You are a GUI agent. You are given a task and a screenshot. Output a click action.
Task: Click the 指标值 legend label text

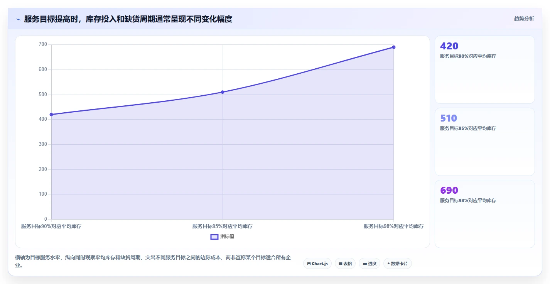(x=227, y=237)
